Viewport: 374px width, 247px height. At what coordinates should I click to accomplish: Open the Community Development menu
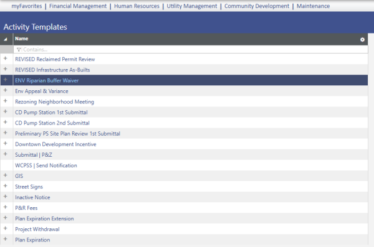coord(257,6)
